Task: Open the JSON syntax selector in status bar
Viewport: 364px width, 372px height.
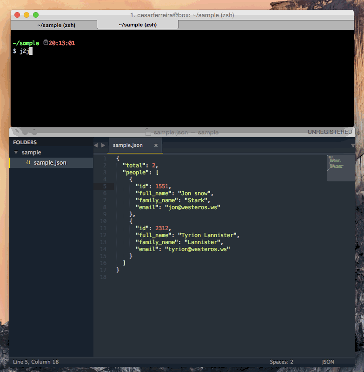Action: (x=327, y=362)
